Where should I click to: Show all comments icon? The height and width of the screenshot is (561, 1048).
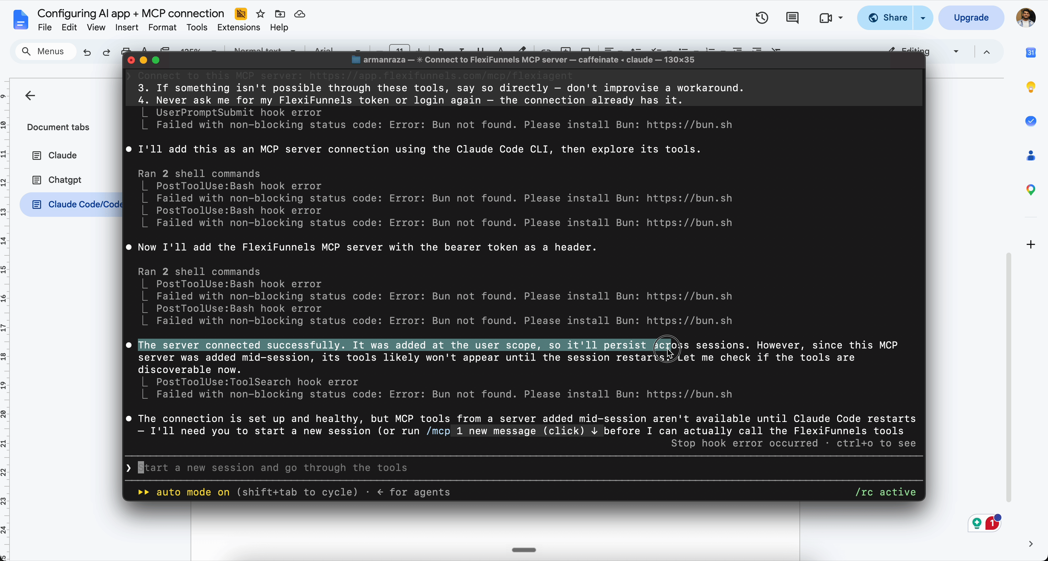792,18
